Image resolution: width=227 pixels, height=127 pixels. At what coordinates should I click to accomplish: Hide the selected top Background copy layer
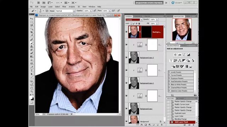(127, 32)
